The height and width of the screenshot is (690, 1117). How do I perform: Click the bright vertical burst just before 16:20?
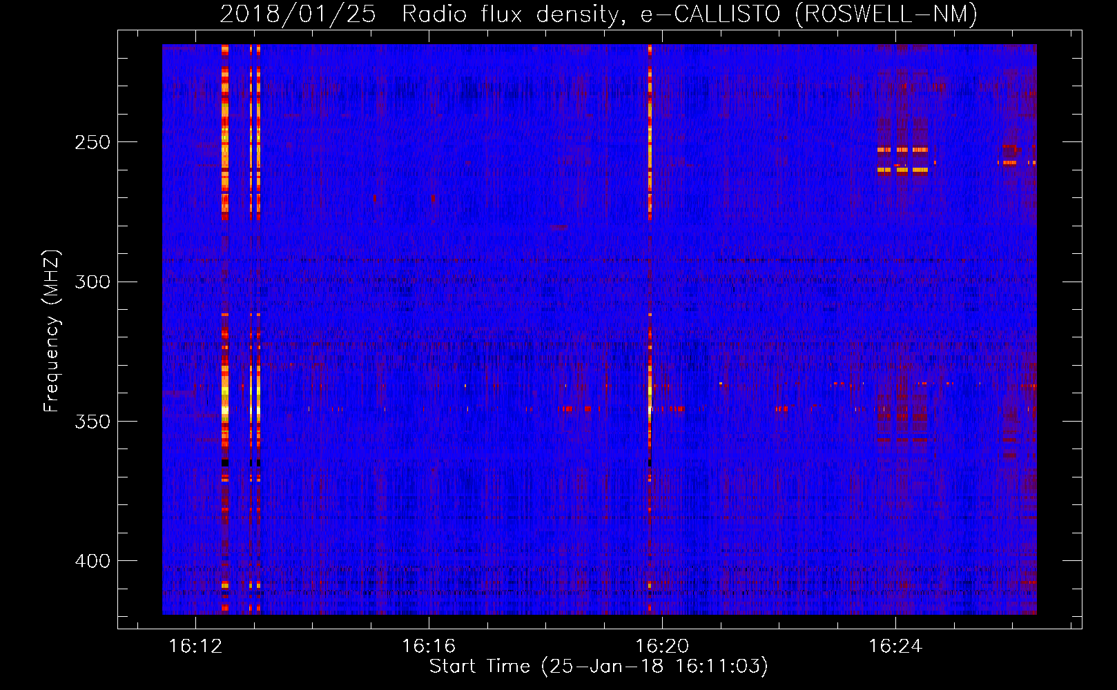tap(650, 329)
